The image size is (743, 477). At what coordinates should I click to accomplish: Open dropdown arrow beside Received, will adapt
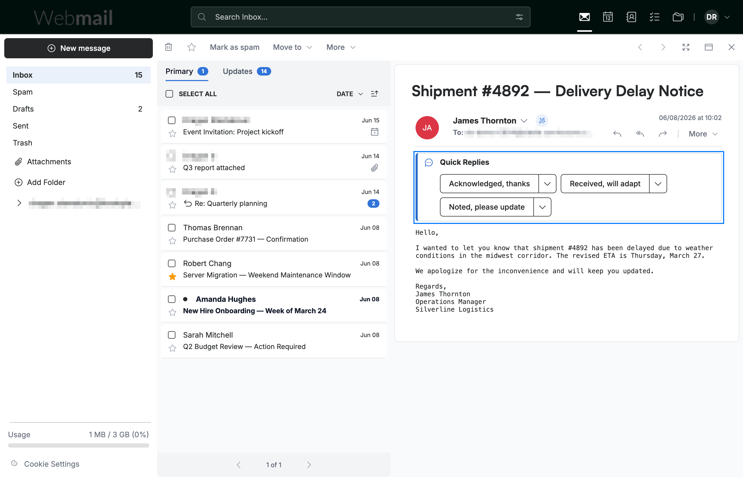[658, 184]
